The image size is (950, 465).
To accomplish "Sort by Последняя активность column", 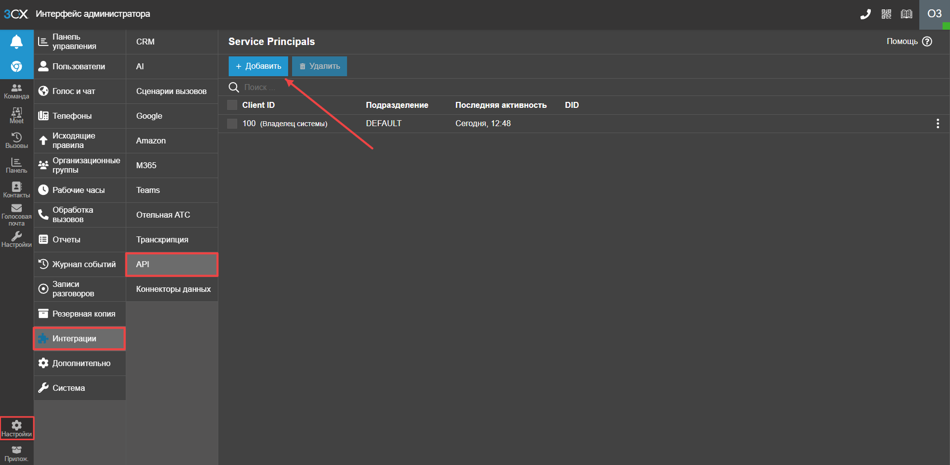I will click(501, 105).
